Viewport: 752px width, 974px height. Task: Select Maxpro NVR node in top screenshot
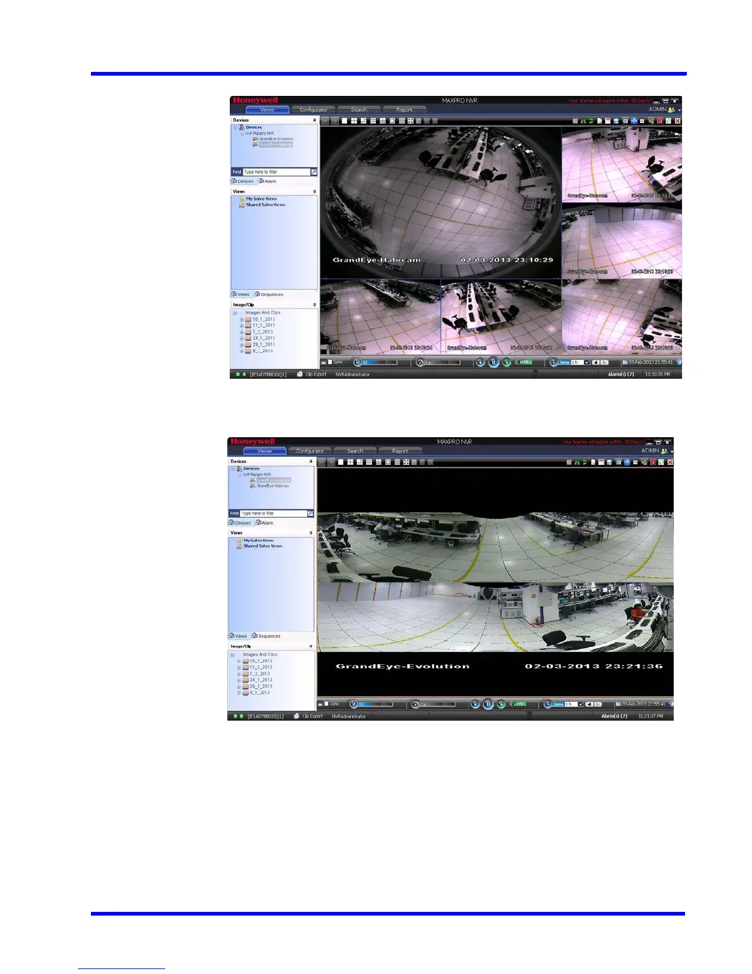264,133
